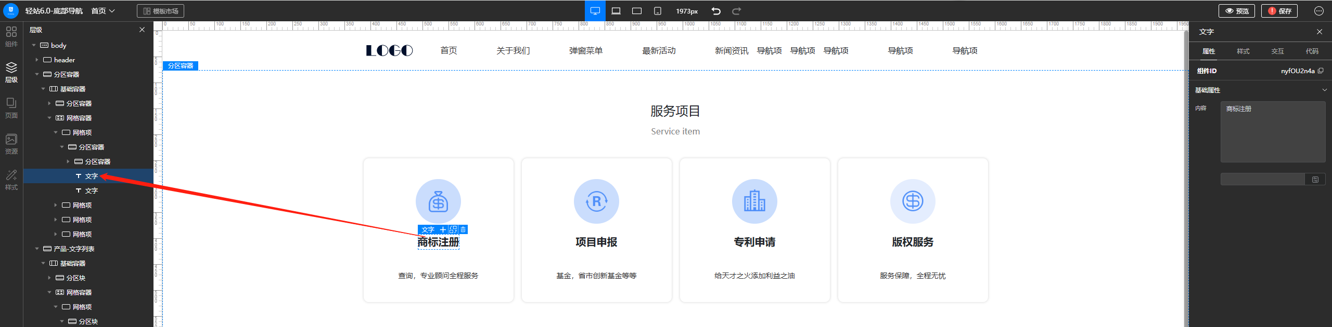
Task: Click the icon beside the empty input field
Action: [x=1315, y=180]
